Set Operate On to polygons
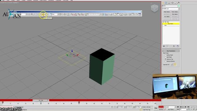This screenshot has width=197, height=111. point(175,64)
